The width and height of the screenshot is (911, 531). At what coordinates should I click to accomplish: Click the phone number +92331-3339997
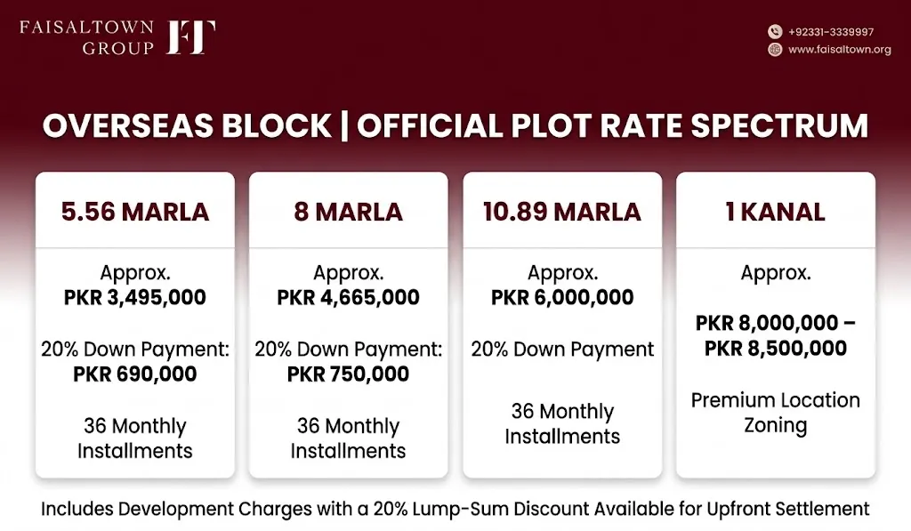831,32
